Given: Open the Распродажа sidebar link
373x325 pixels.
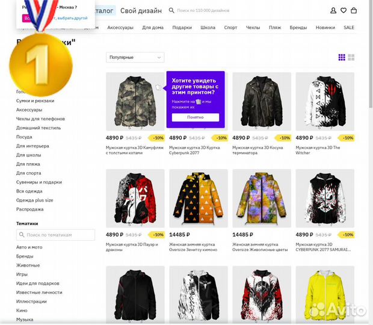Looking at the screenshot, I should [29, 209].
